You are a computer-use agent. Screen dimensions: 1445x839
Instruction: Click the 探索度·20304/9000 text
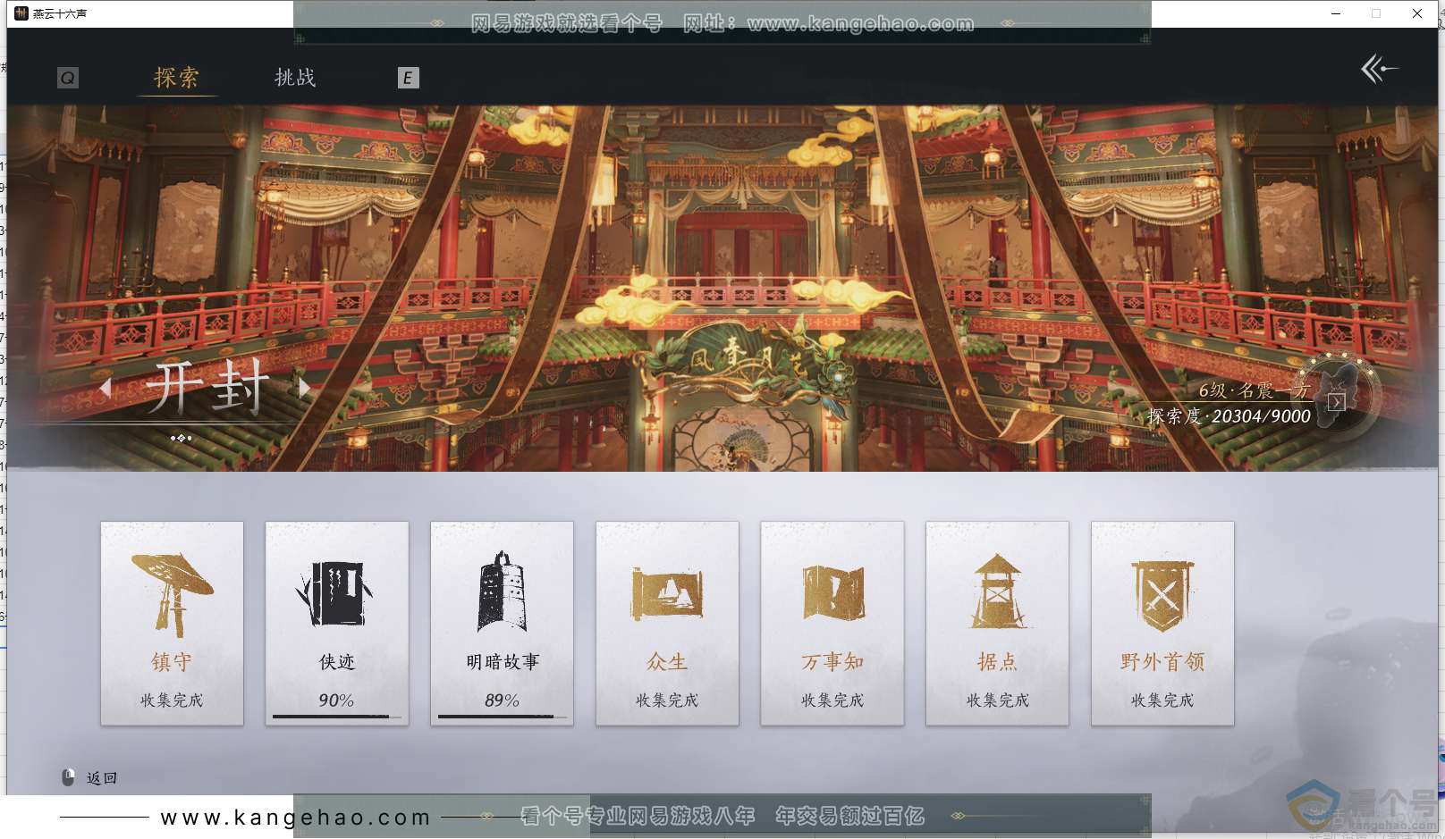1230,416
